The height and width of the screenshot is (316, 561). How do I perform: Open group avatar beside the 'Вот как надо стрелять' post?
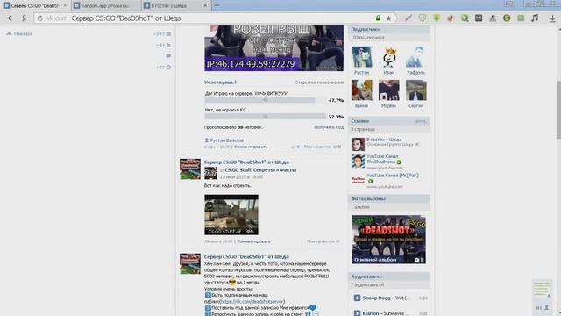tap(190, 169)
